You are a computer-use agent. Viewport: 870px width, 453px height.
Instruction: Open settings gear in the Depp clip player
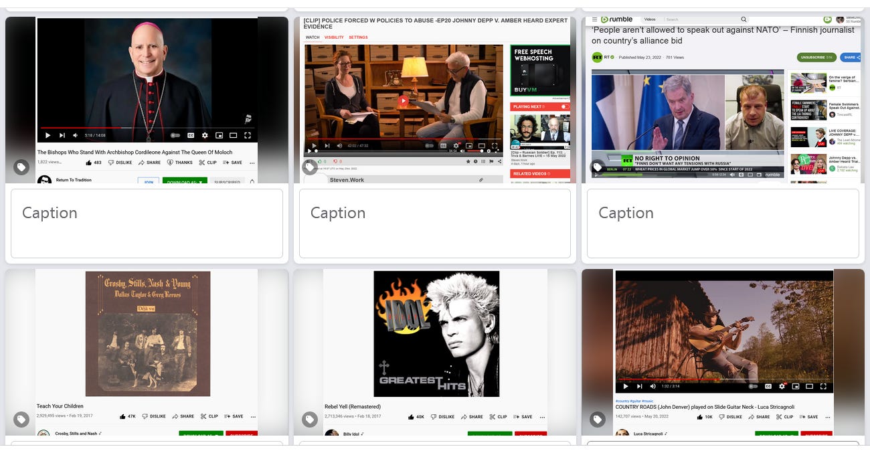456,145
